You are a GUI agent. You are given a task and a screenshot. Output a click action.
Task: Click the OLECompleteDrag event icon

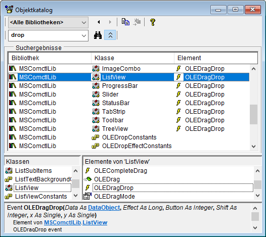tap(87, 170)
